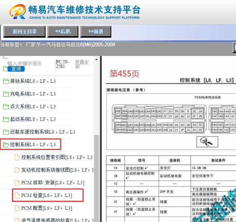Click the folder icon next to 充电系统L8、LF、L3
Viewport: 236px width, 222px height.
[x=6, y=94]
